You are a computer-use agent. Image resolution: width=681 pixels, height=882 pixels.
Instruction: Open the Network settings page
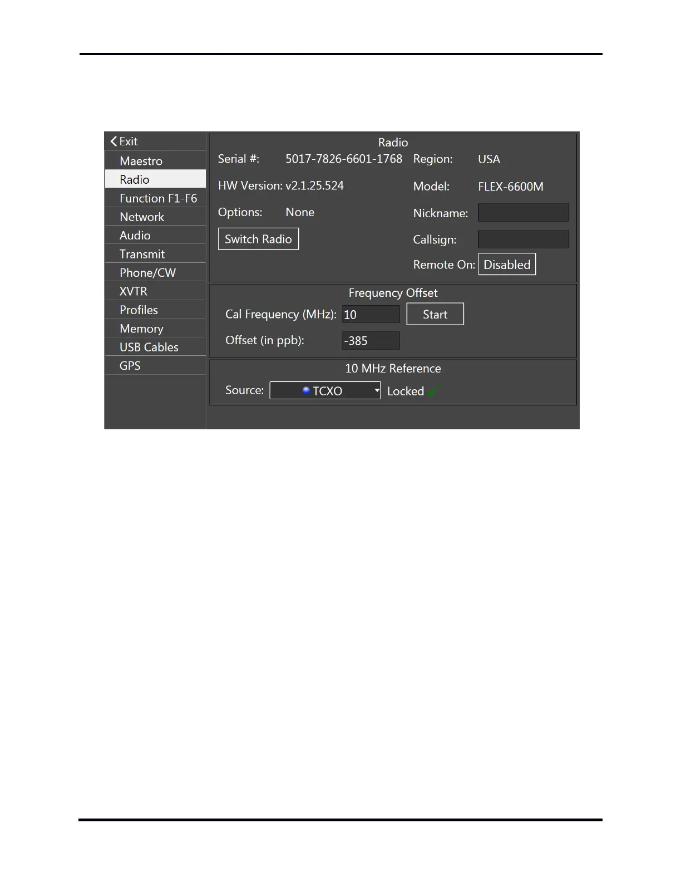tap(155, 217)
